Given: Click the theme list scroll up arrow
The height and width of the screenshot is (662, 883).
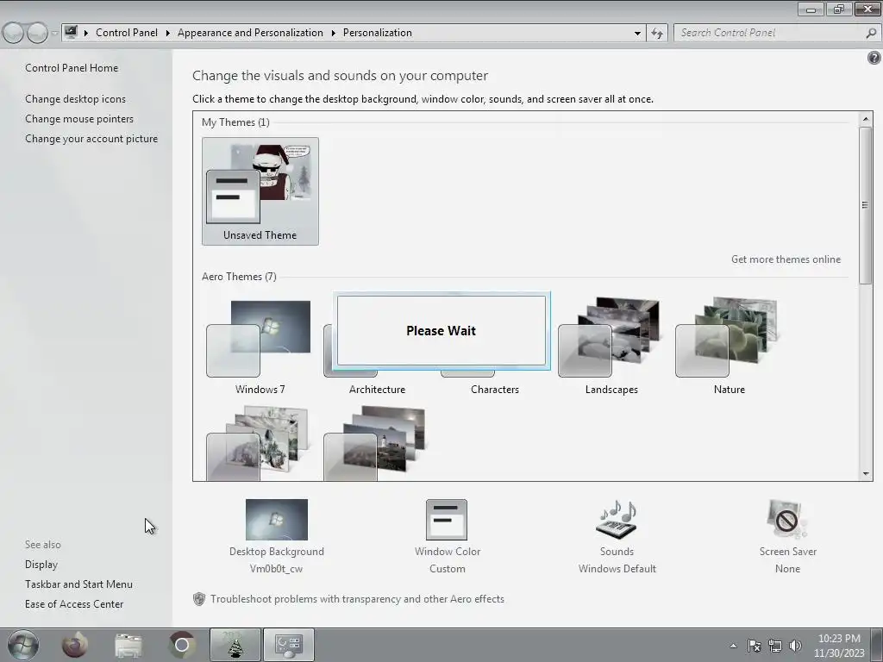Looking at the screenshot, I should (x=866, y=119).
